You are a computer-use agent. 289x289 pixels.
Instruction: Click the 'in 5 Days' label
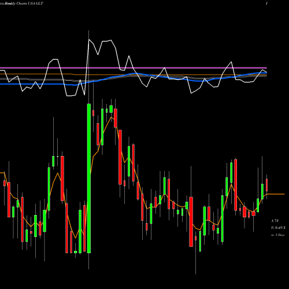[278, 235]
